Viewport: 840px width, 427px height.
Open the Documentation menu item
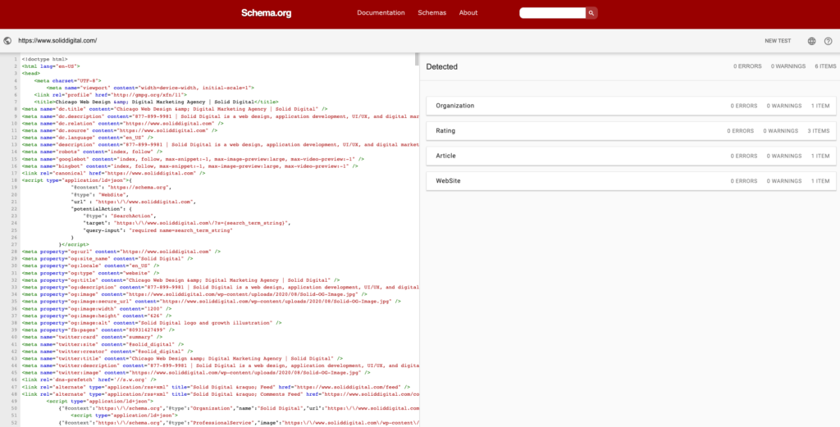(x=381, y=13)
